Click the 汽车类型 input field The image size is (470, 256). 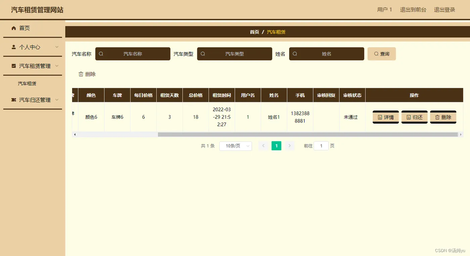point(235,54)
